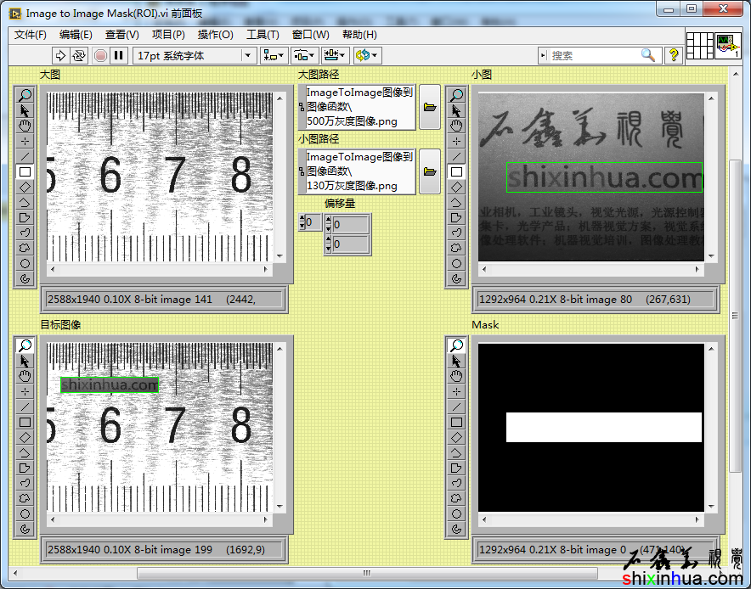Activate the Pointer tool in 大图 palette
Viewport: 751px width, 589px height.
pos(25,110)
